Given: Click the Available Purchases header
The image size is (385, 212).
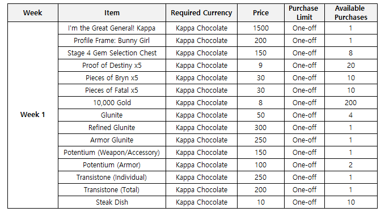Looking at the screenshot, I should point(351,13).
